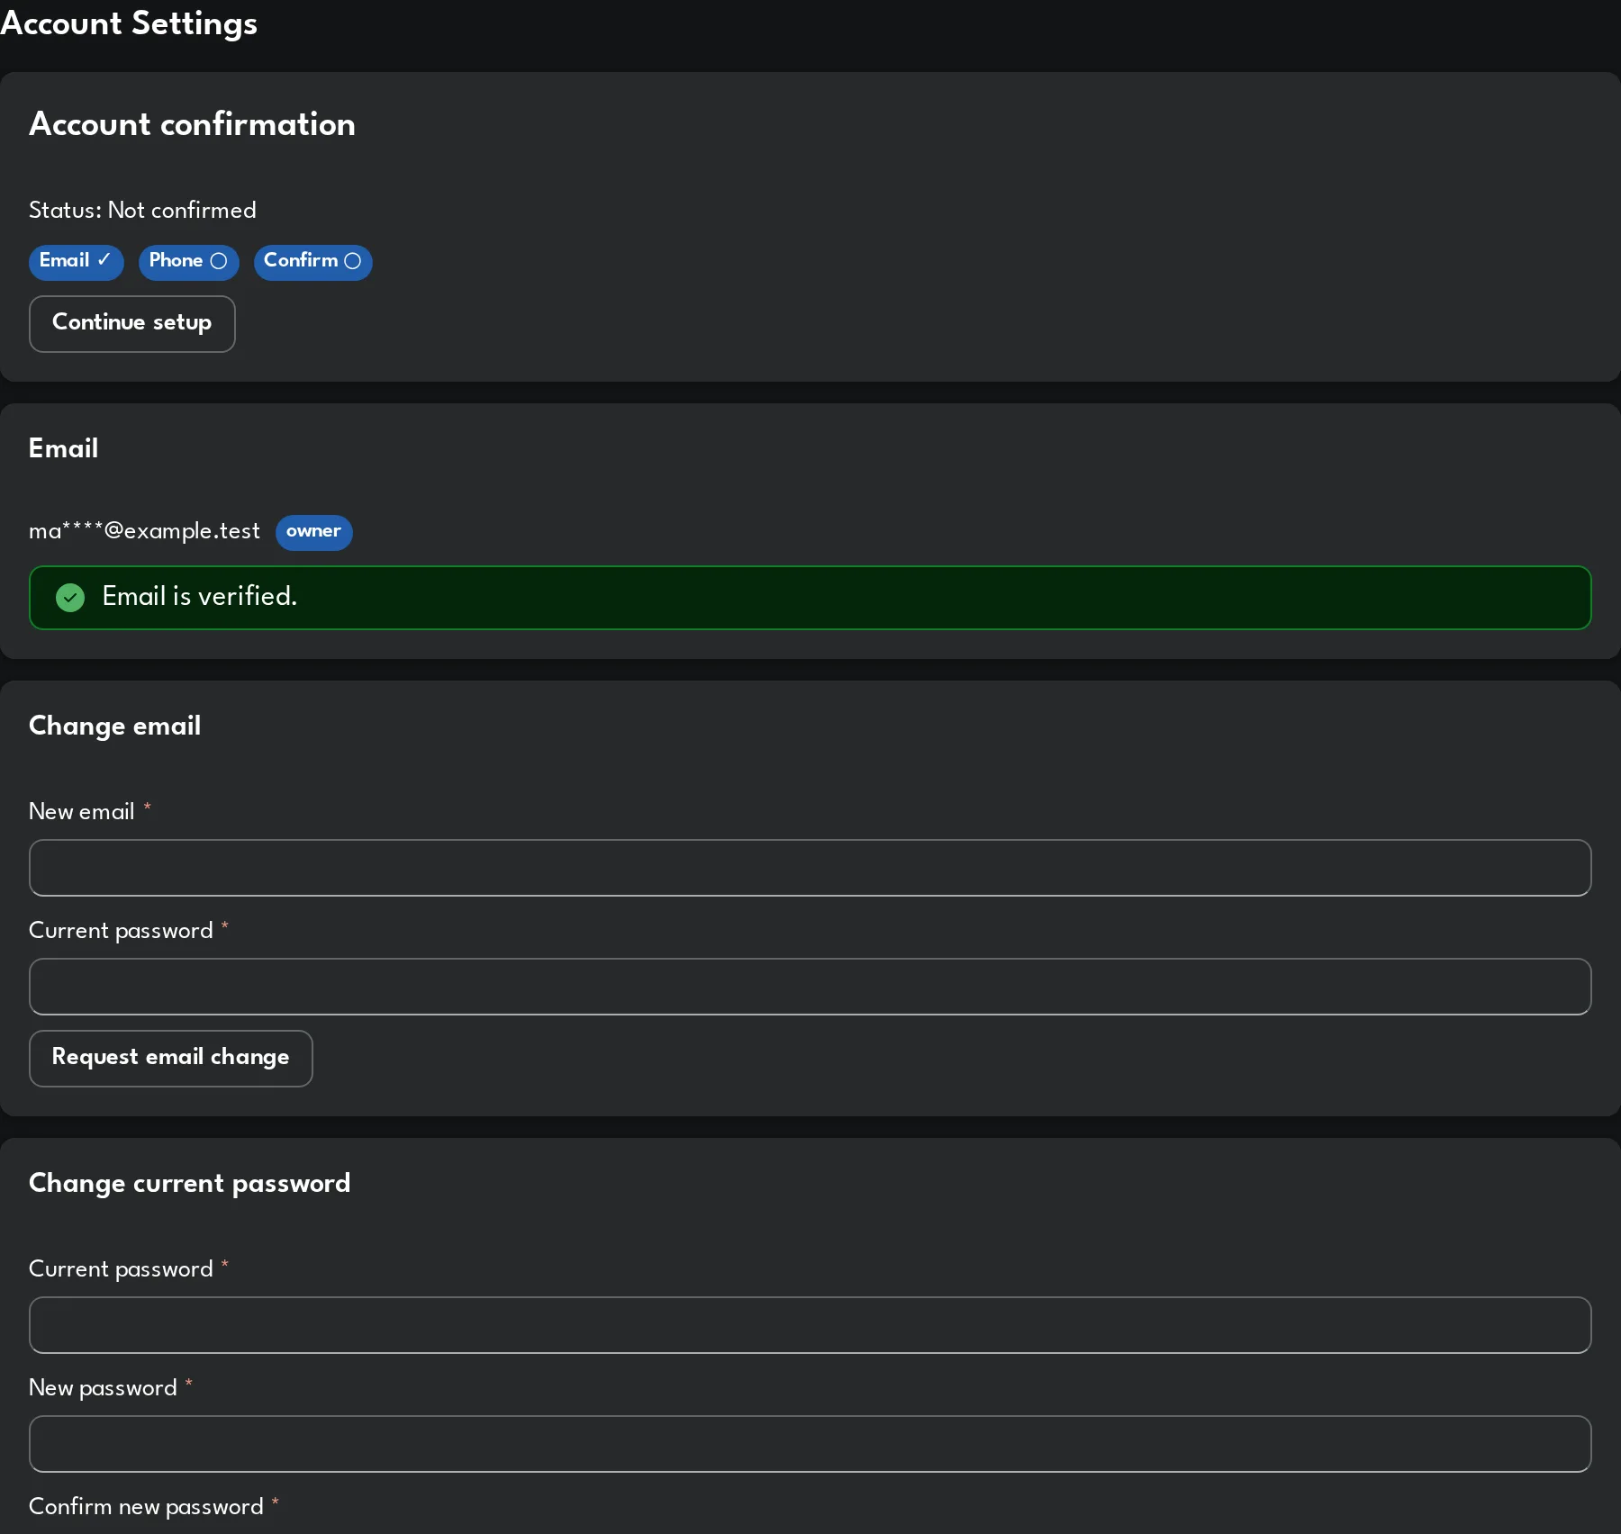The height and width of the screenshot is (1534, 1621).
Task: Focus the Current password field under Change email
Action: (810, 987)
